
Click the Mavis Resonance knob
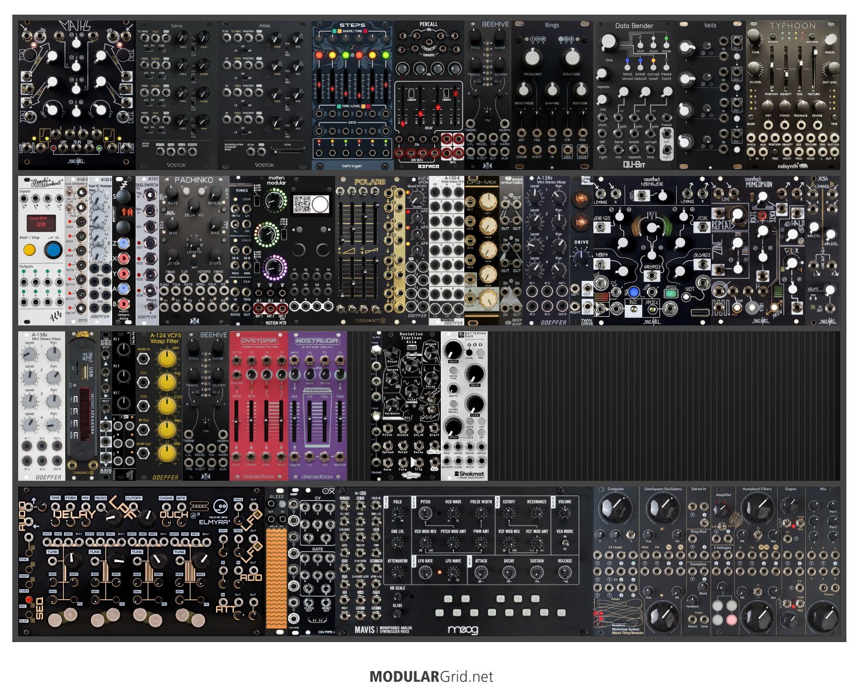click(x=536, y=514)
